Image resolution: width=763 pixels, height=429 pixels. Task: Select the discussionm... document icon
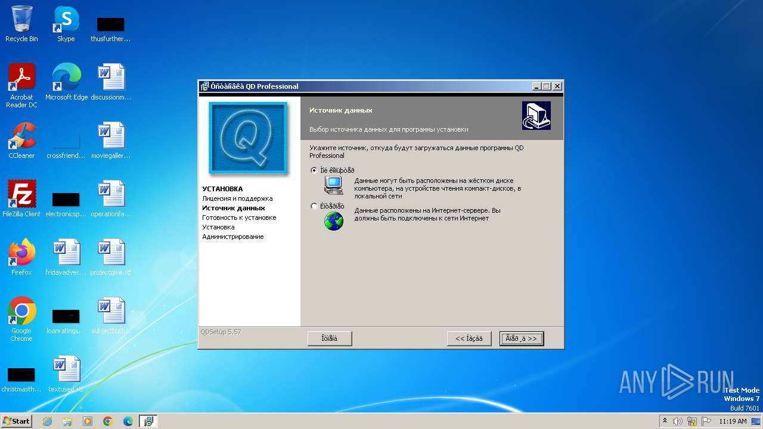point(111,82)
